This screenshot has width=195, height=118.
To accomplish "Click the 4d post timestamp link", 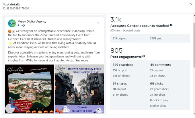I will [19, 25].
